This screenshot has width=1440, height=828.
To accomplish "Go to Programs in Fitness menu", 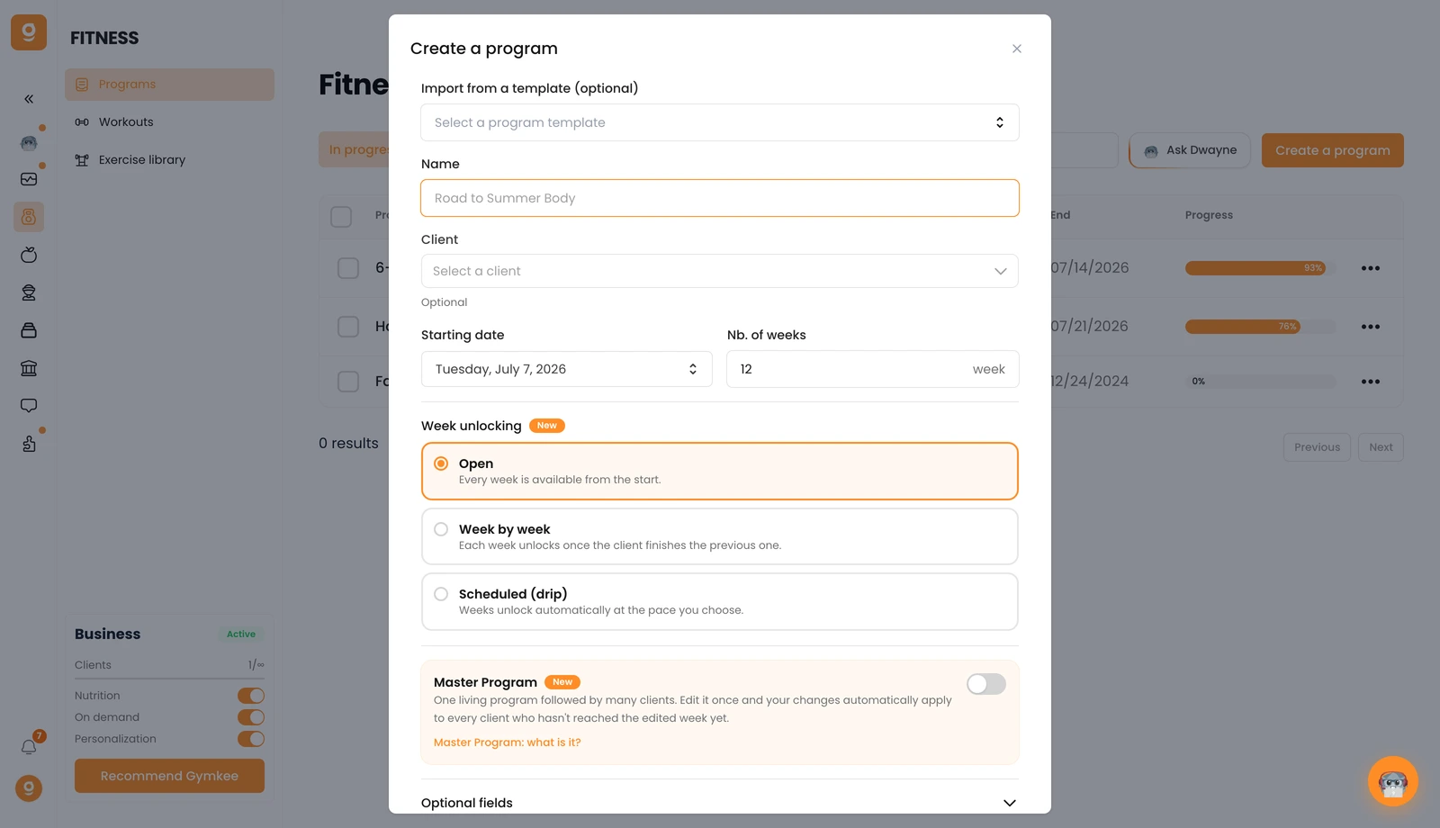I will point(169,85).
